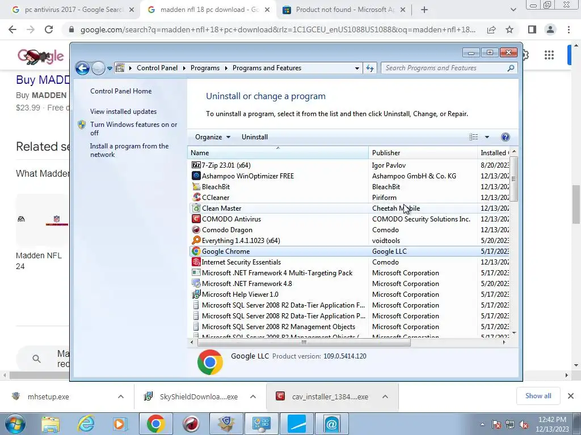Image resolution: width=581 pixels, height=435 pixels.
Task: Select Microsoft SQL Server 2008 R2 Management Objects row
Action: click(350, 327)
